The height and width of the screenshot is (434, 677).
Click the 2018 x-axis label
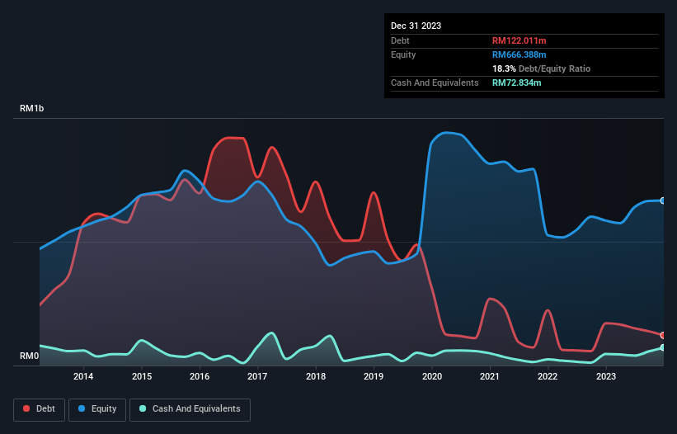point(316,376)
